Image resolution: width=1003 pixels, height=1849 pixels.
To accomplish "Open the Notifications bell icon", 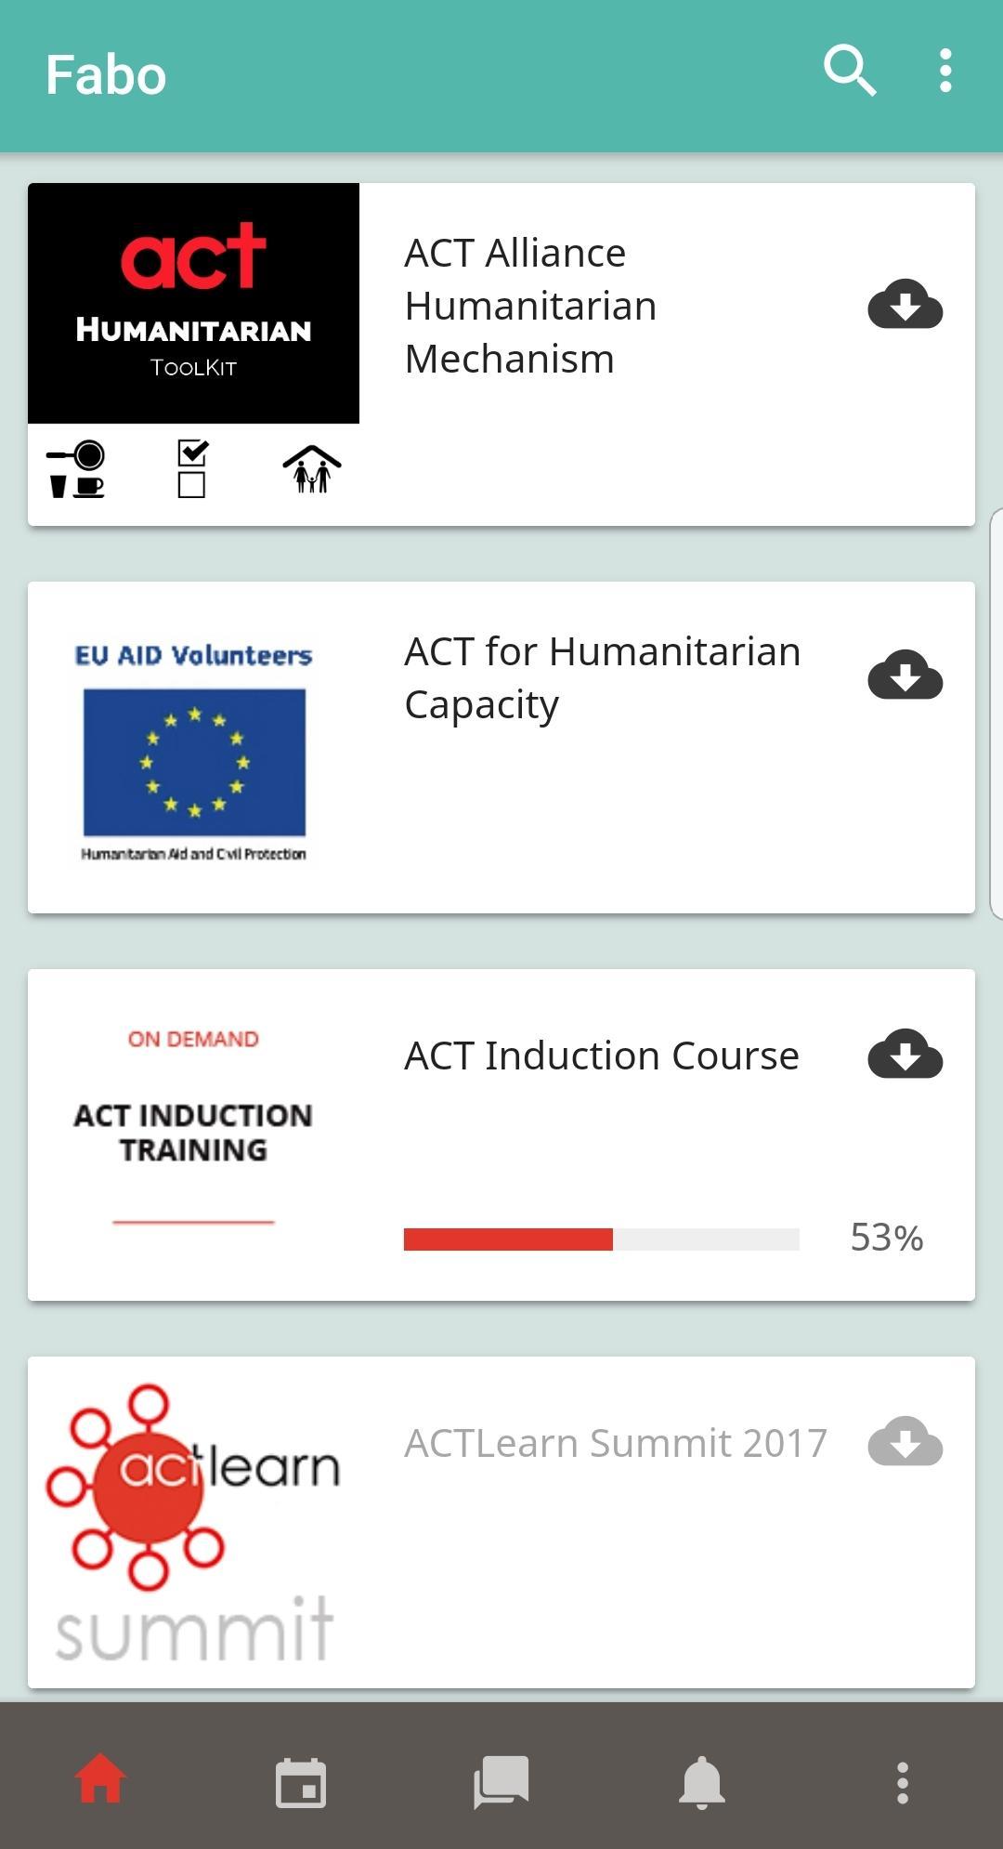I will [x=702, y=1782].
